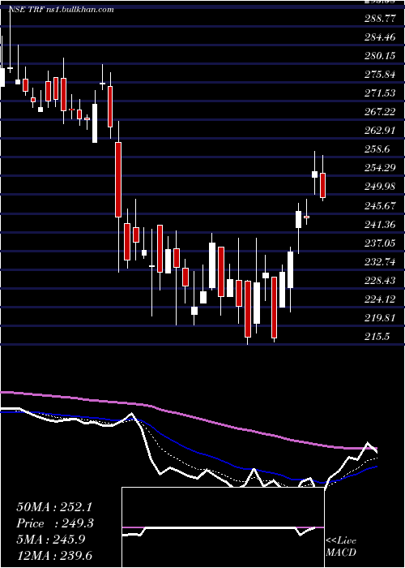Click the tallest red candlestick body
This screenshot has height=568, width=405.
point(118,179)
